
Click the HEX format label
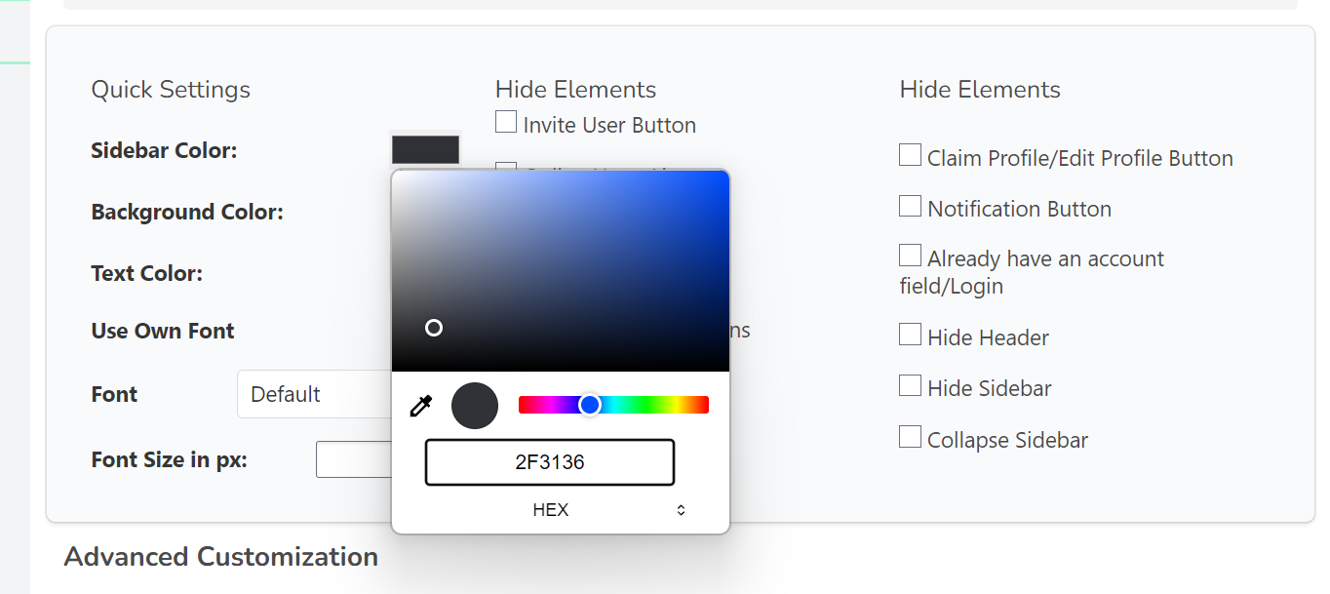tap(551, 510)
